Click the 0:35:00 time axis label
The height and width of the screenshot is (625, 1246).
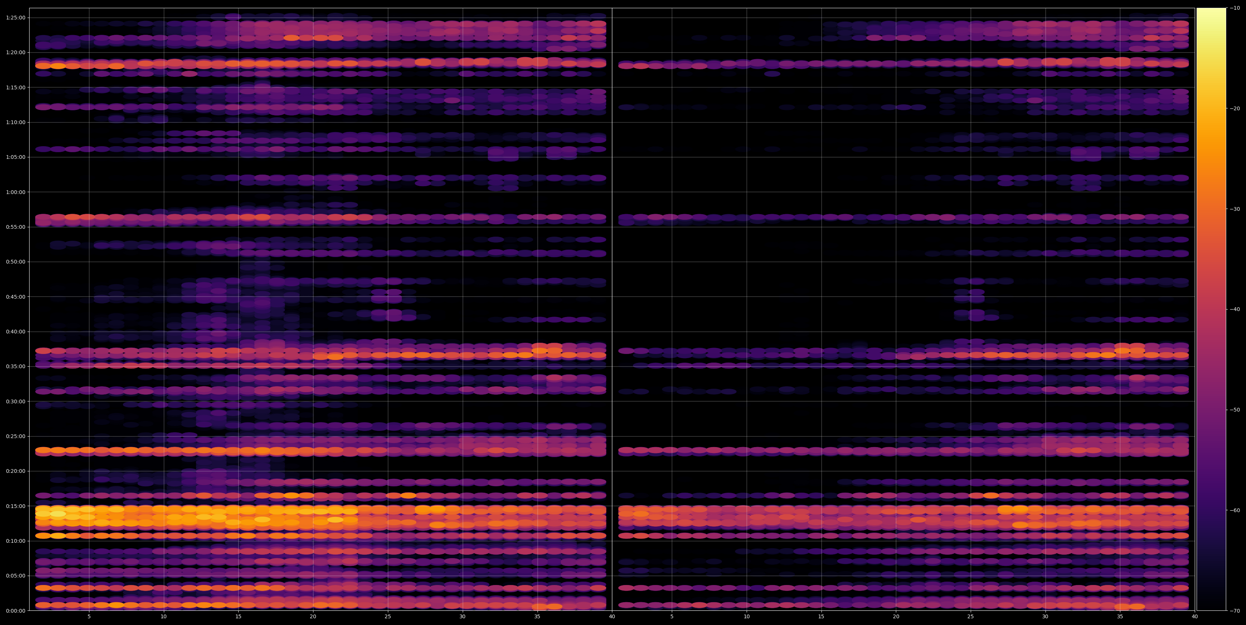[x=15, y=366]
